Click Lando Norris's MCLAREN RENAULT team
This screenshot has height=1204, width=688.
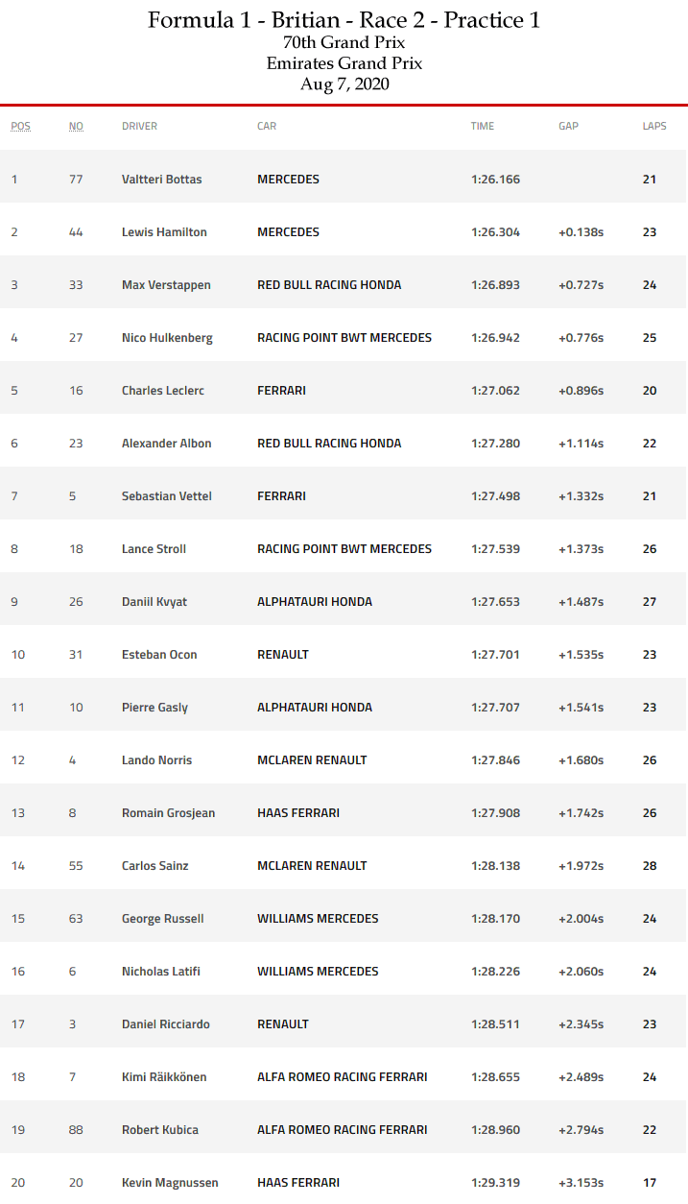(312, 760)
